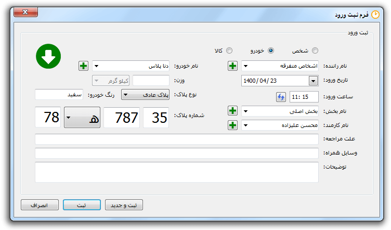Viewport: 391px width, 230px height.
Task: Add a new driver with the green plus
Action: pyautogui.click(x=232, y=66)
